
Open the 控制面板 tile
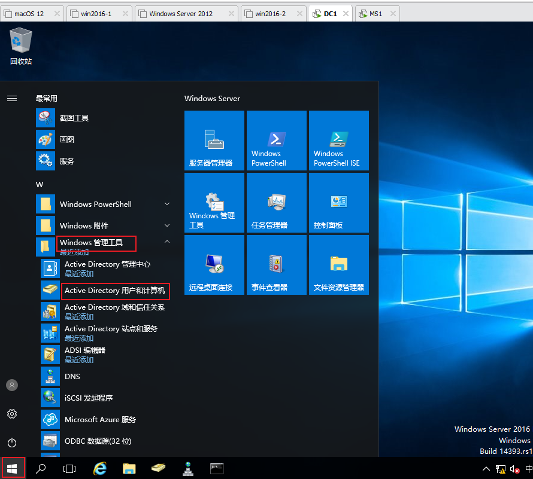(x=338, y=203)
